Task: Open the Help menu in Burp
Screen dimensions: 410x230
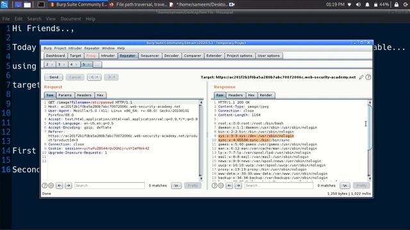Action: click(121, 49)
